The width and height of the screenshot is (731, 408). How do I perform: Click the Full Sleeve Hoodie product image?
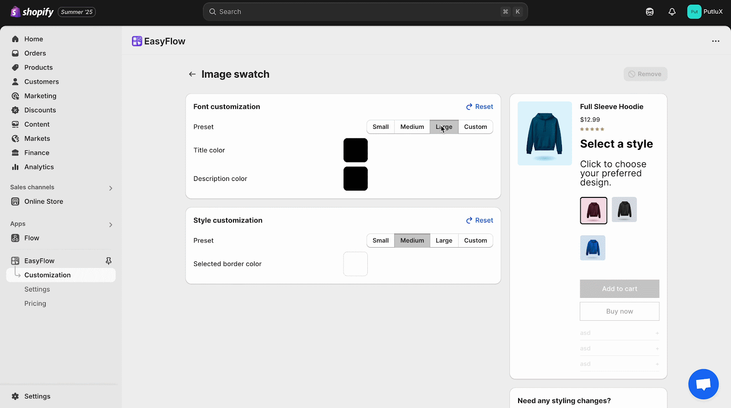point(545,133)
